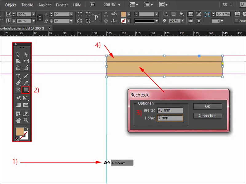Toggle constrain proportions chain link
Screen dimensions: 246x184
(x=40, y=18)
